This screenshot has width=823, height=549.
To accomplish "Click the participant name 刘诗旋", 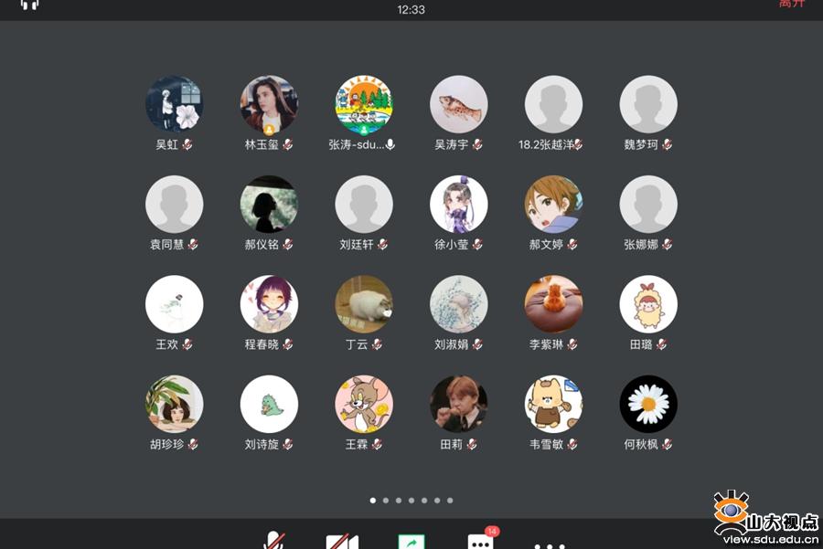I will coord(262,444).
